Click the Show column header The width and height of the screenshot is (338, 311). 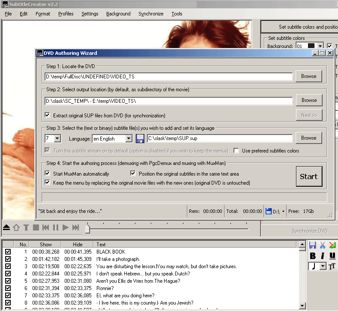pos(45,245)
